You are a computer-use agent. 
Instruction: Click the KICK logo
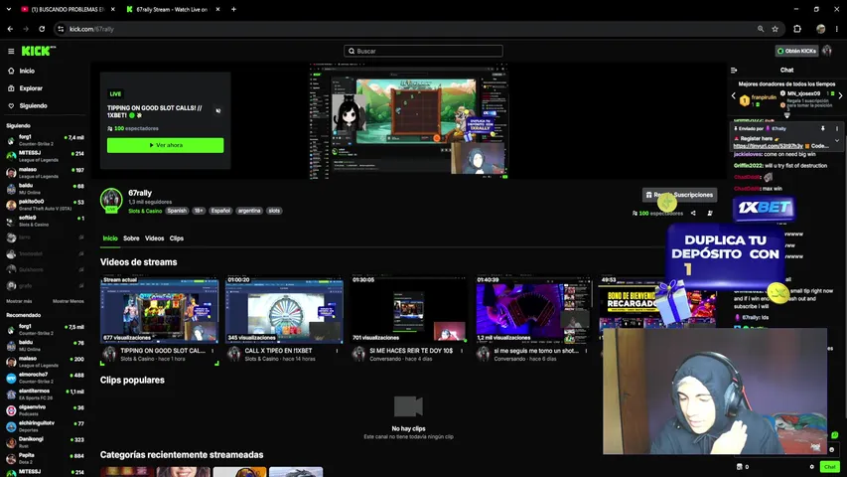click(x=38, y=51)
